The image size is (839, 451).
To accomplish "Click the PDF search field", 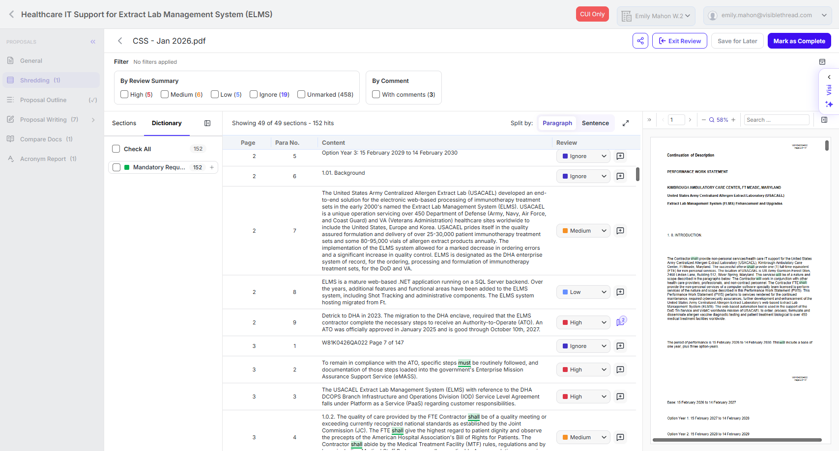I will [777, 120].
